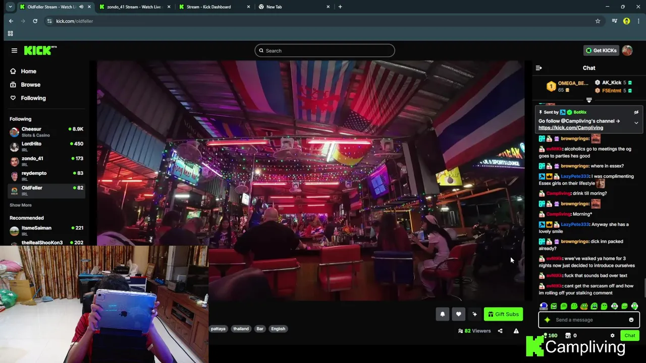The height and width of the screenshot is (363, 646).
Task: Click the Bar category tag
Action: click(x=260, y=329)
